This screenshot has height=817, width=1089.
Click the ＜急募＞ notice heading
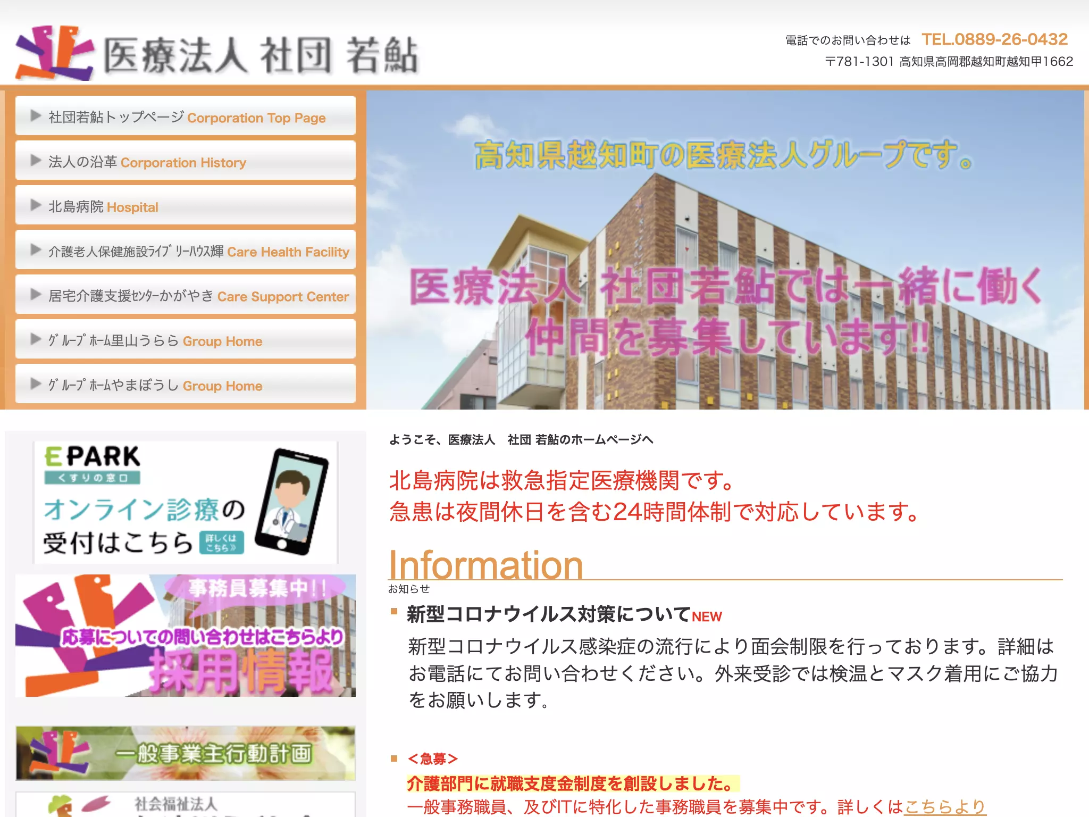(x=432, y=758)
